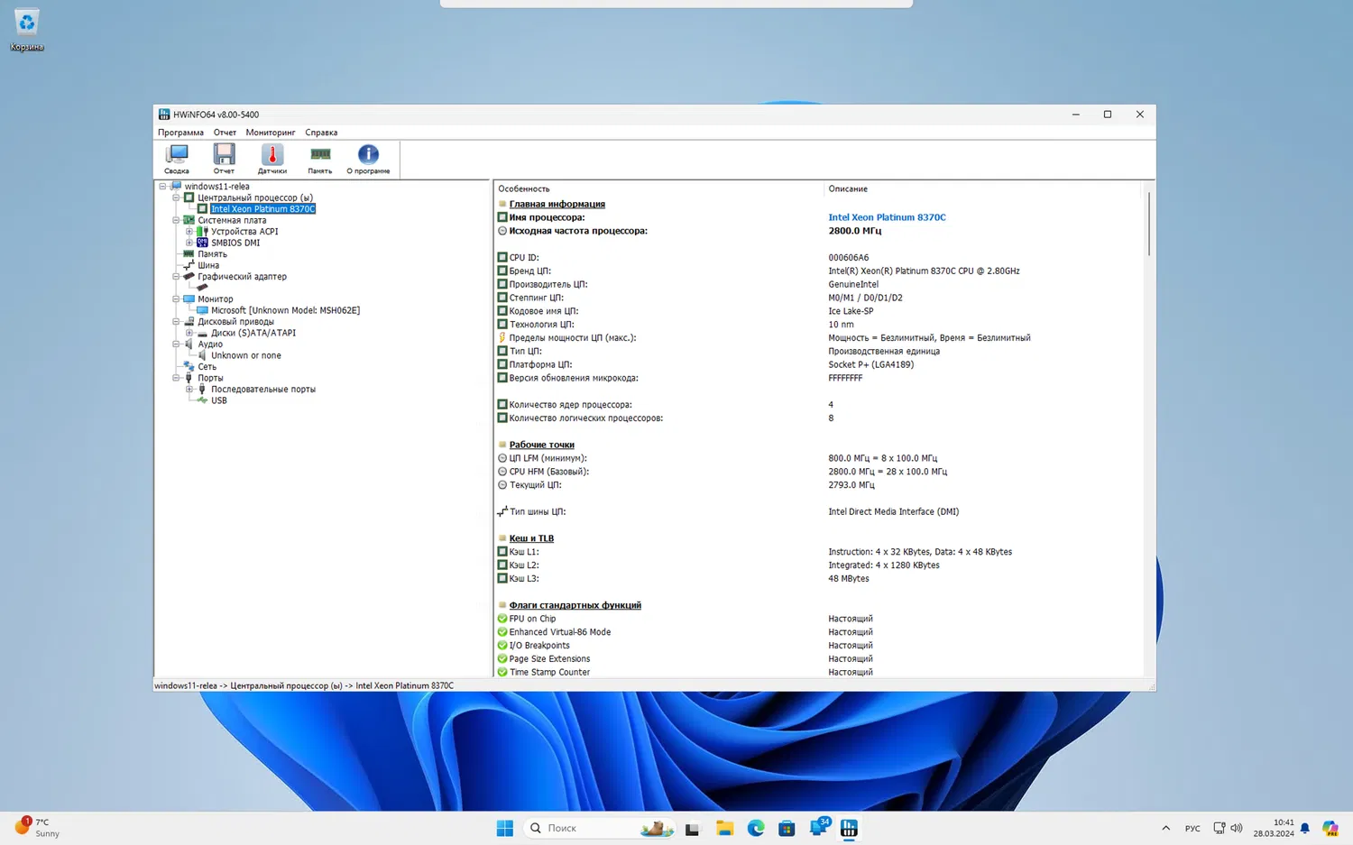Image resolution: width=1353 pixels, height=845 pixels.
Task: Expand the SMBIOS DMI tree node
Action: click(x=189, y=243)
